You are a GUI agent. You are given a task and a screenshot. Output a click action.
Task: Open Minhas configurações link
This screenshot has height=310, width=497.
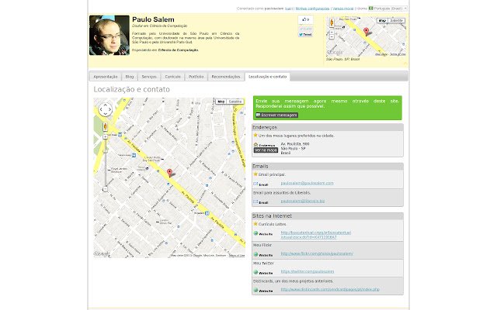(312, 9)
